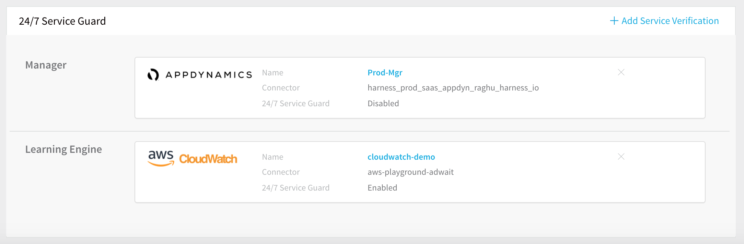Remove the cloudwatch-demo verification with X
The width and height of the screenshot is (744, 244).
pos(621,157)
